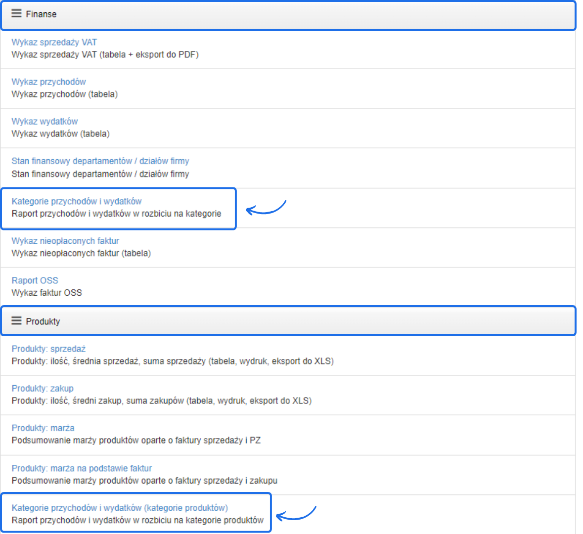Click the hamburger icon next to Finanse
Screen dimensions: 583x534
(x=16, y=14)
